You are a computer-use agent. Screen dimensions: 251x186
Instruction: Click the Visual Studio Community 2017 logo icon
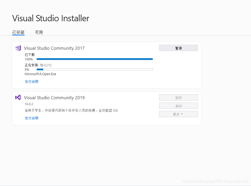(18, 48)
